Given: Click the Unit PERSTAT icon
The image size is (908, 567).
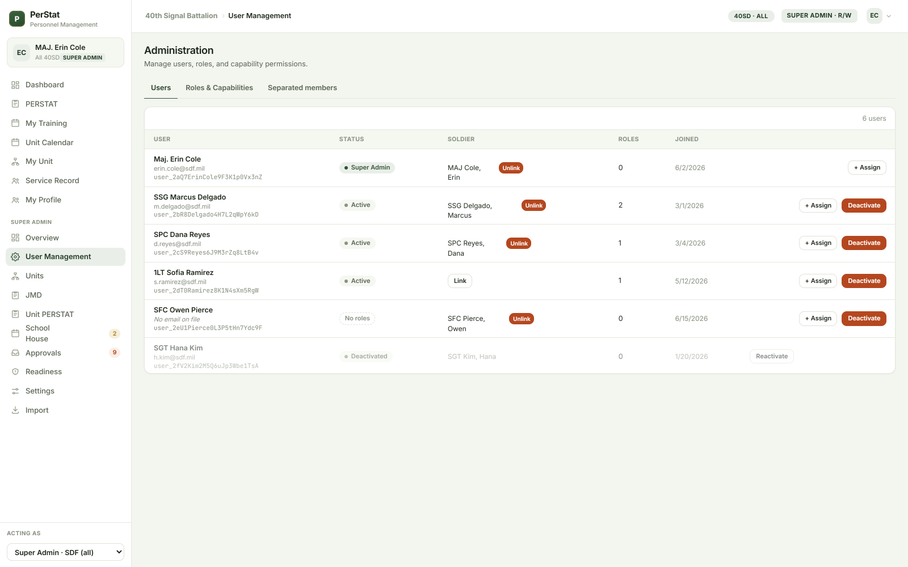Looking at the screenshot, I should (x=15, y=315).
